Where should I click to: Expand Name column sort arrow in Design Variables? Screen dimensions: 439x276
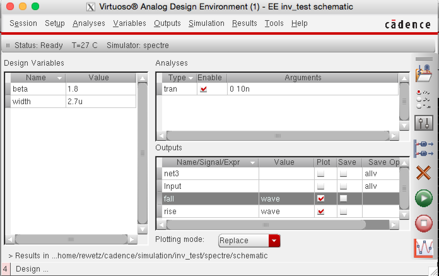pyautogui.click(x=59, y=78)
